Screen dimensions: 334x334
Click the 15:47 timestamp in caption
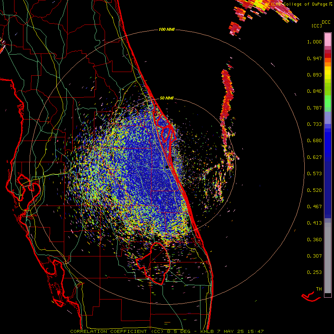coord(255,331)
